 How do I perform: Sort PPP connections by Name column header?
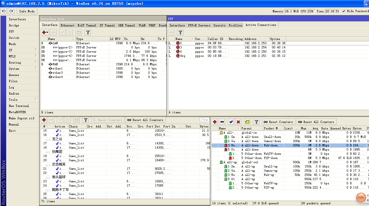click(184, 39)
